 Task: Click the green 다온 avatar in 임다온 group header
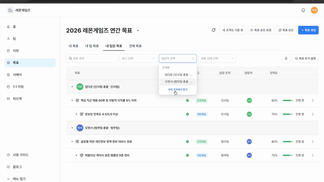pyautogui.click(x=80, y=87)
